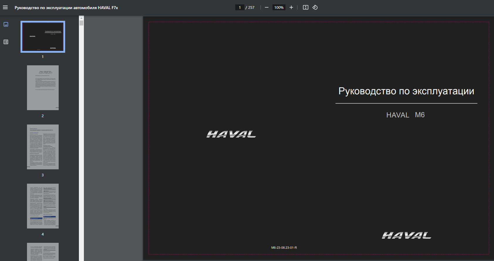The image size is (494, 261).
Task: Click the "HAVAL M6" model text
Action: 405,115
